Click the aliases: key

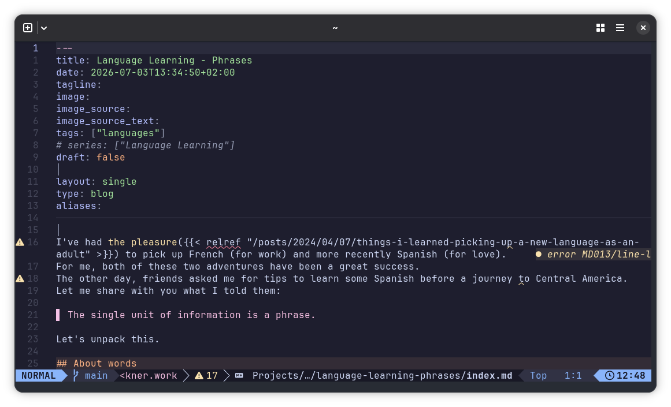point(79,206)
